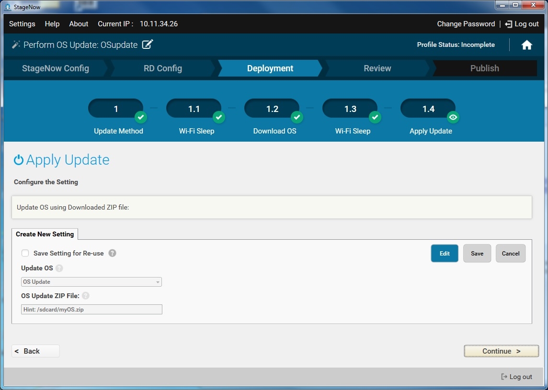548x390 pixels.
Task: Click the edit profile name pencil icon
Action: (148, 45)
